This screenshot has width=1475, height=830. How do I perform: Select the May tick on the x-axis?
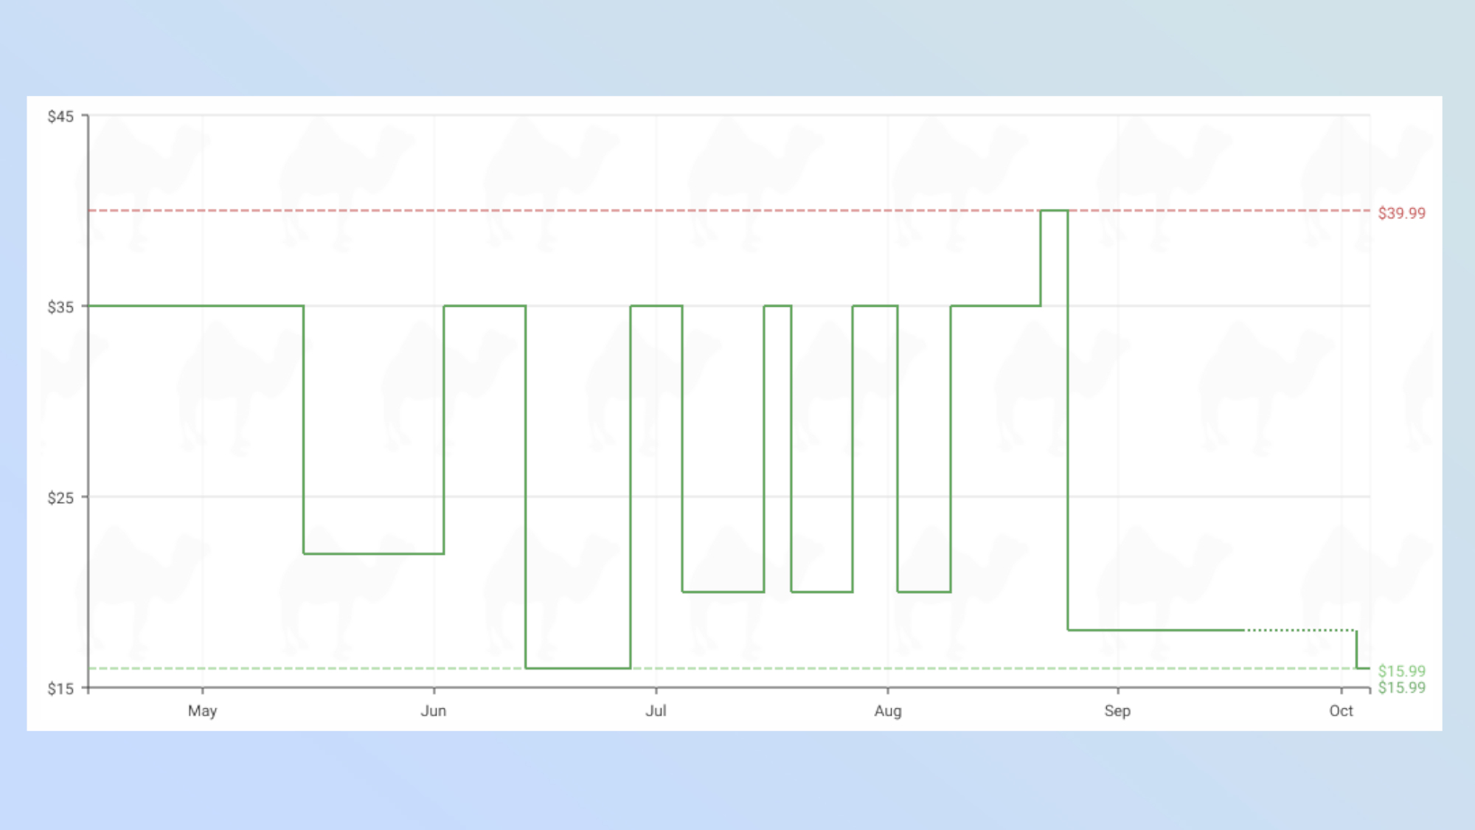coord(202,710)
